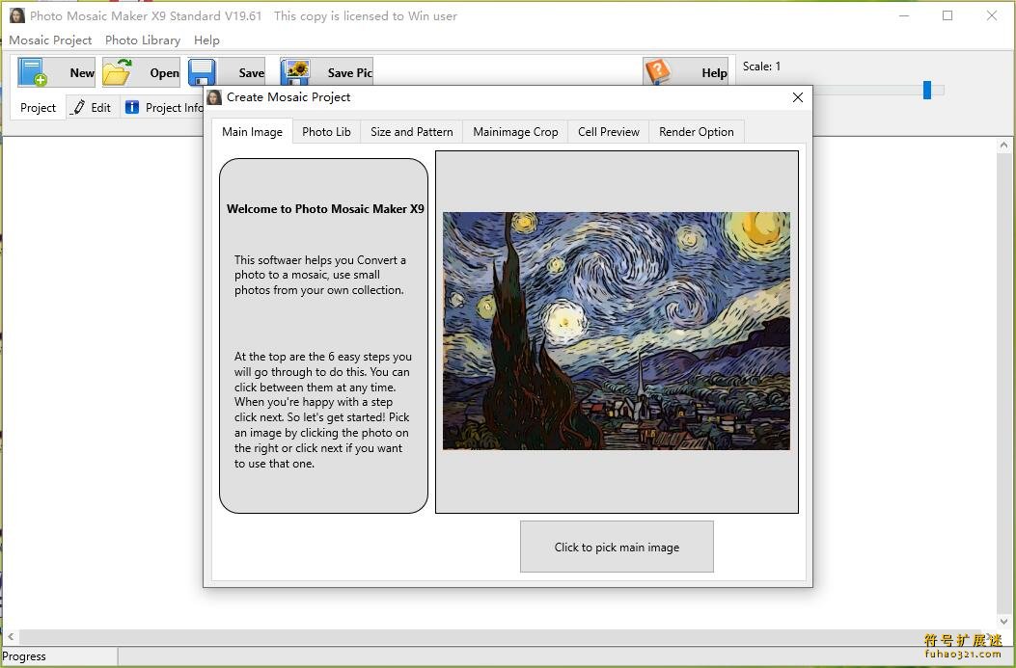Switch to the Render Option tab
Screen dimensions: 1016x668
(696, 131)
